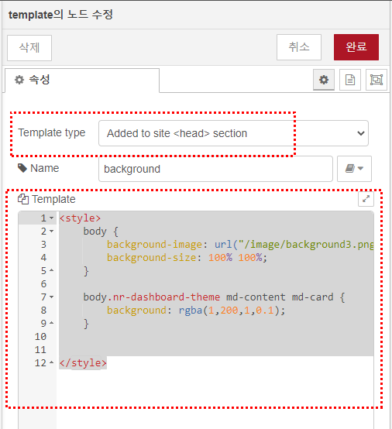Open the book icon dropdown beside Name
The height and width of the screenshot is (429, 392).
(x=354, y=169)
